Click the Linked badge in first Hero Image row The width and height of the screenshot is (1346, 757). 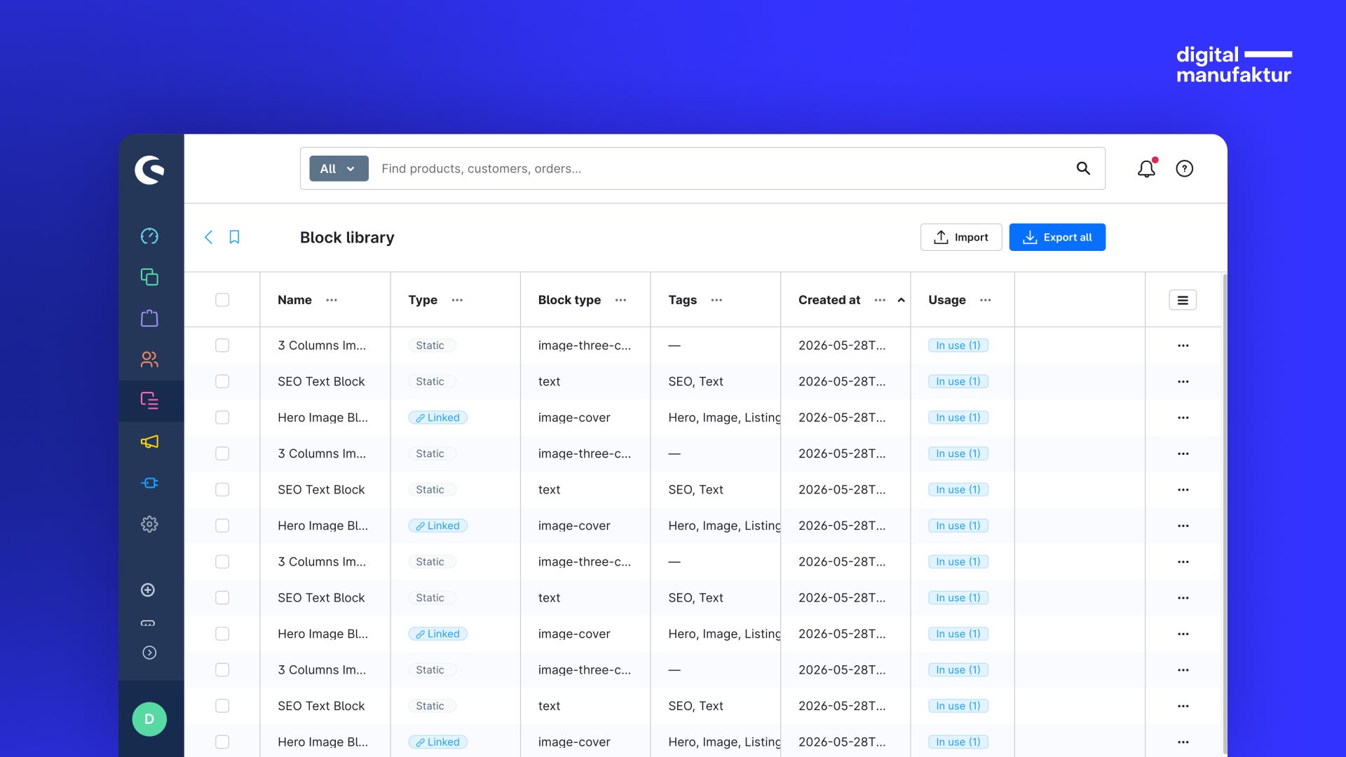click(437, 418)
